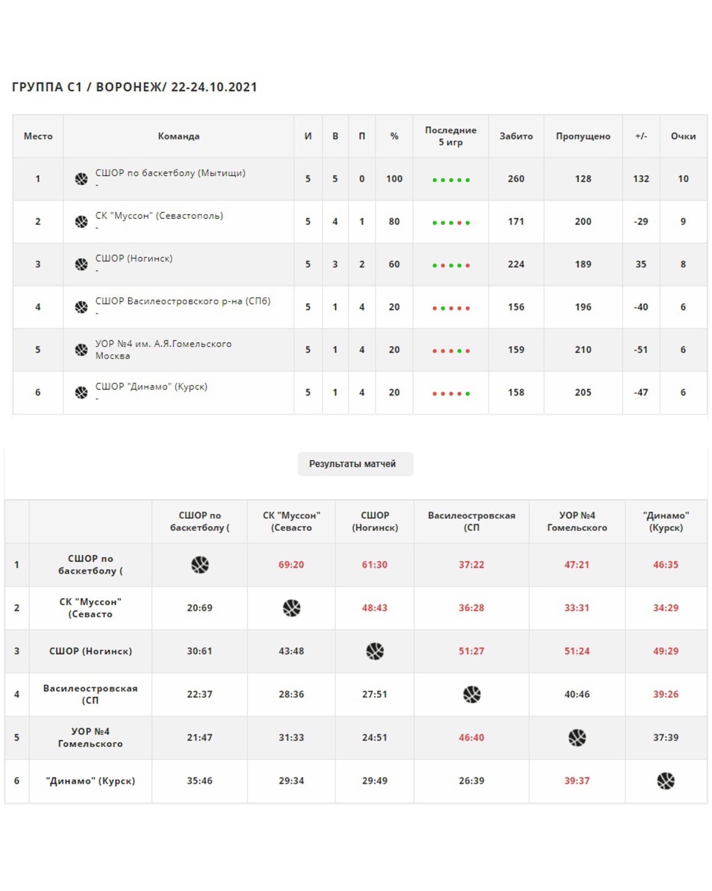The image size is (712, 891).
Task: Open the 48:43 match score
Action: (x=375, y=608)
